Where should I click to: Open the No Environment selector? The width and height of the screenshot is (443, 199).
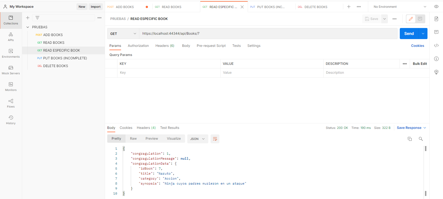[400, 7]
